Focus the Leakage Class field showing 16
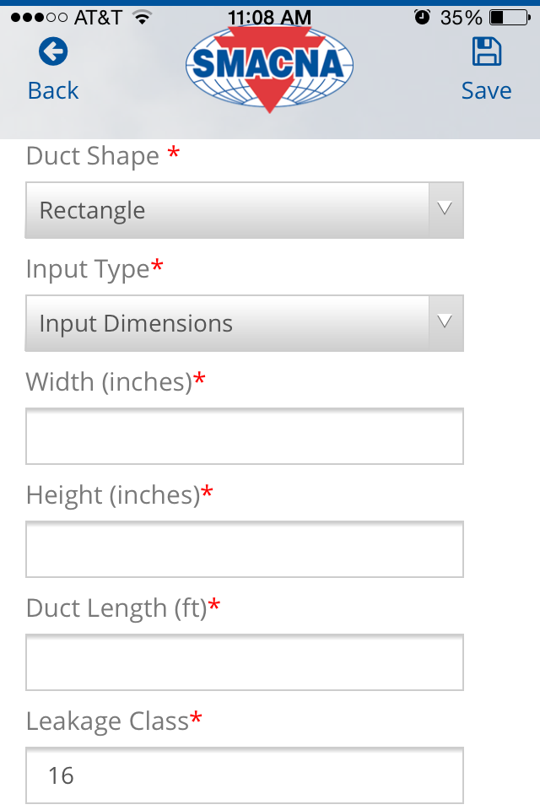This screenshot has height=810, width=540. 245,775
